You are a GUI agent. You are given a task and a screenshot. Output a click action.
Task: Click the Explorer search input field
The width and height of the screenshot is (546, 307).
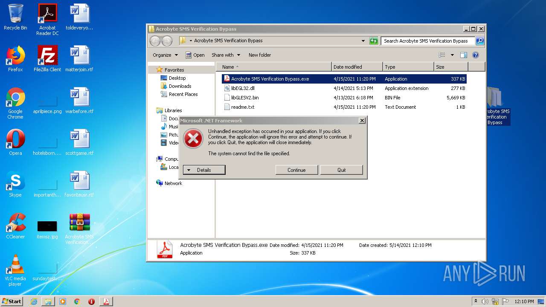click(x=428, y=41)
